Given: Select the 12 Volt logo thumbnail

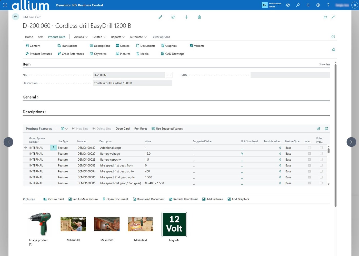Looking at the screenshot, I should [174, 224].
